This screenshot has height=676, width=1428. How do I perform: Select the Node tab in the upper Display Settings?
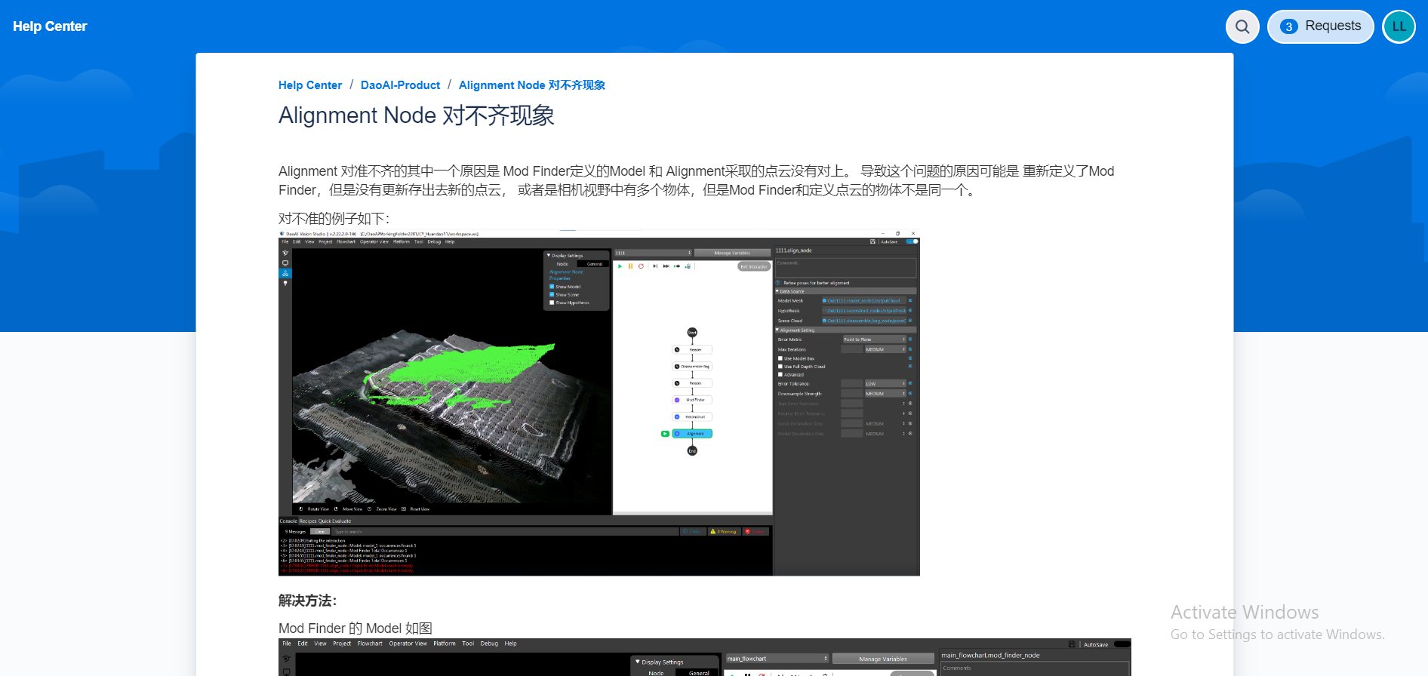[562, 264]
